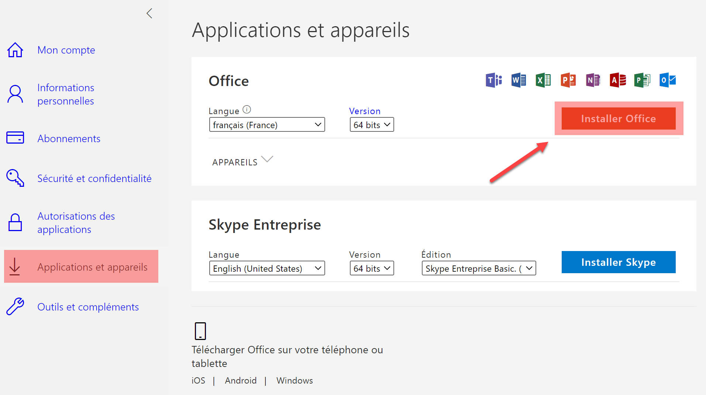Open the iOS download link
The width and height of the screenshot is (706, 395).
pyautogui.click(x=198, y=381)
